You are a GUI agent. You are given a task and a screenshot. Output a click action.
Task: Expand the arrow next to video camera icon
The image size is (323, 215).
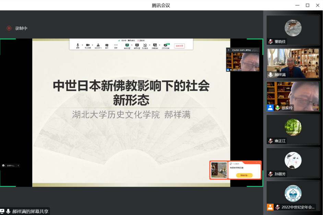92,45
